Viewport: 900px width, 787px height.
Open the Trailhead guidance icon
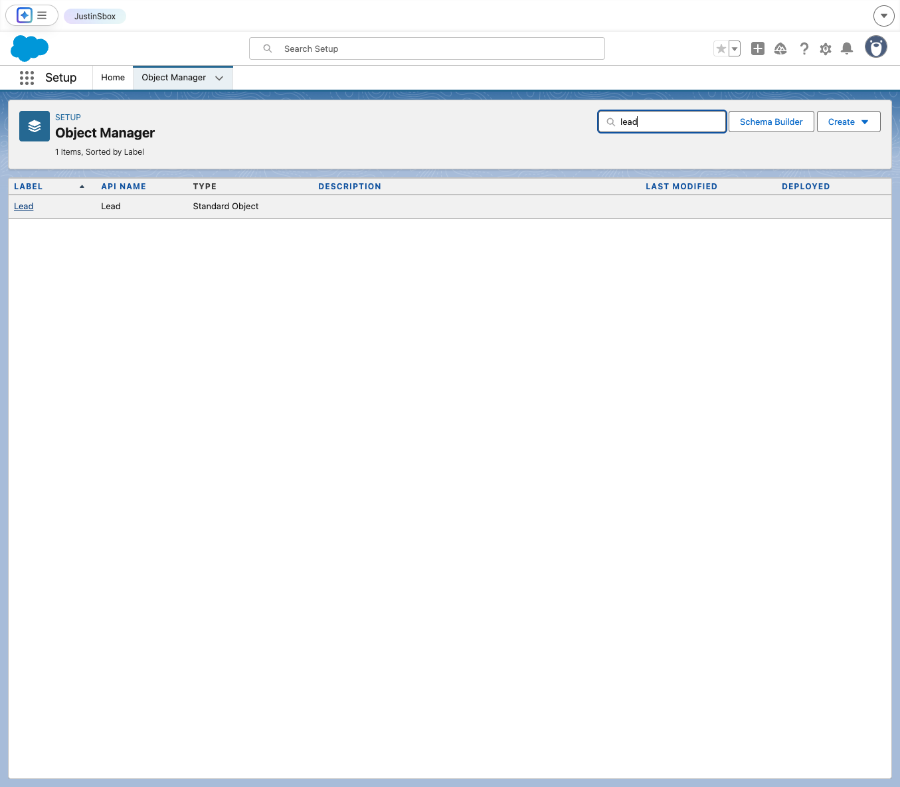point(780,48)
